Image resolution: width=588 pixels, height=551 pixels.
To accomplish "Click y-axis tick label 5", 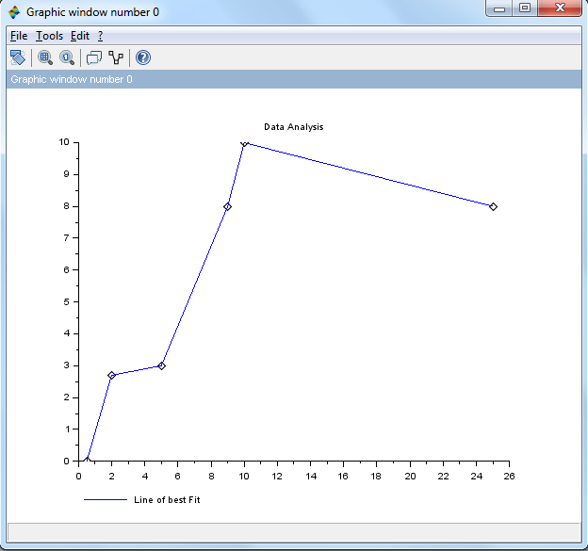I will point(66,301).
